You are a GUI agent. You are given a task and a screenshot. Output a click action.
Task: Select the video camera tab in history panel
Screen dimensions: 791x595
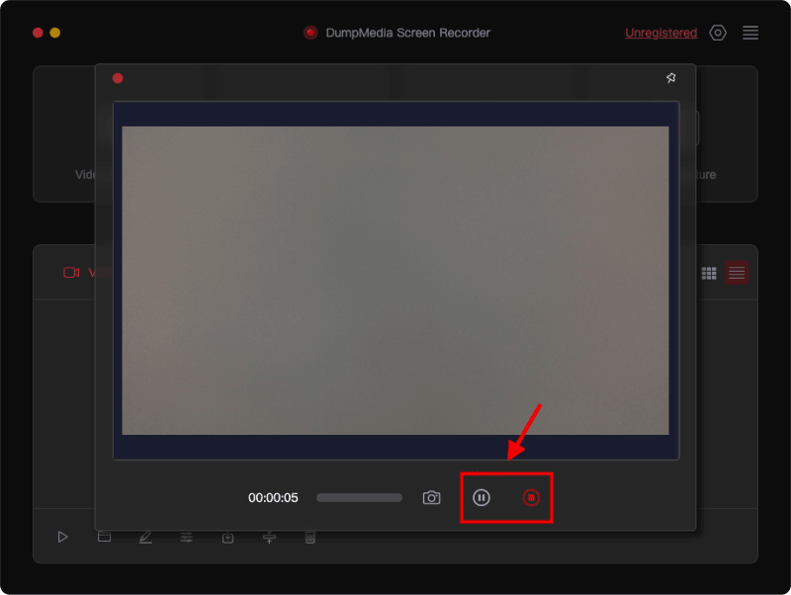click(71, 272)
